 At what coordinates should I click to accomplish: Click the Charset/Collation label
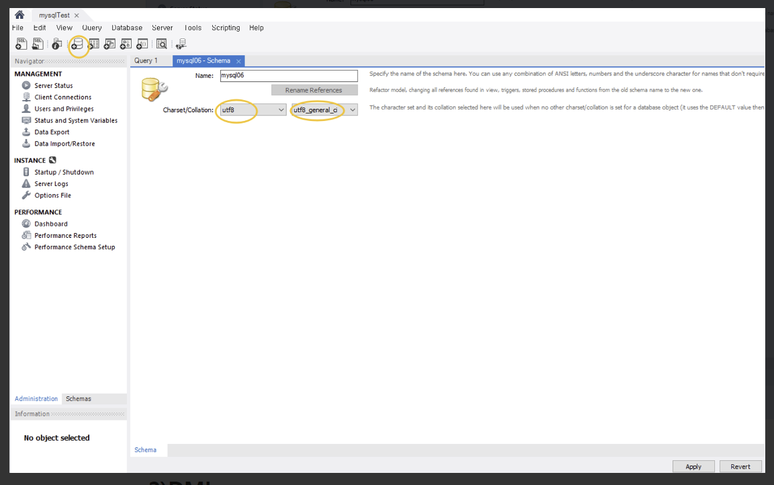tap(188, 110)
